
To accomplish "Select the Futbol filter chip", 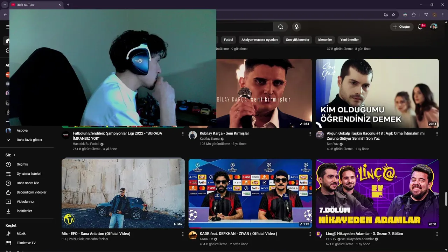I will coord(229,40).
